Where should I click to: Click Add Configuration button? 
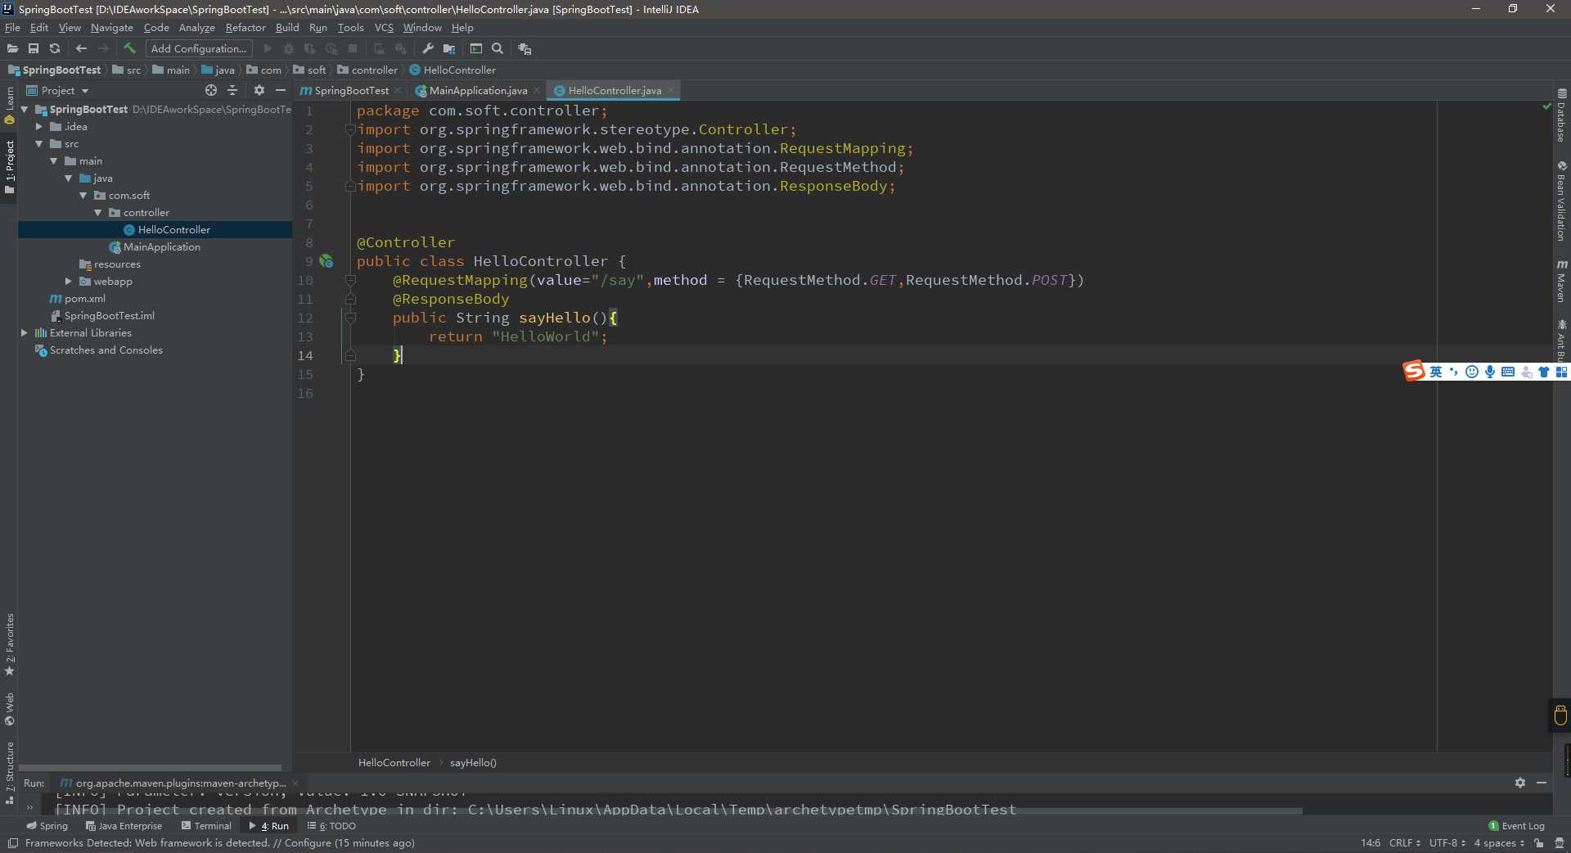pos(199,49)
